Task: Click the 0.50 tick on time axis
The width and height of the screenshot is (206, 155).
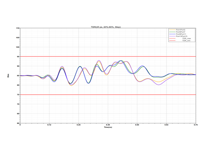Action: 137,125
